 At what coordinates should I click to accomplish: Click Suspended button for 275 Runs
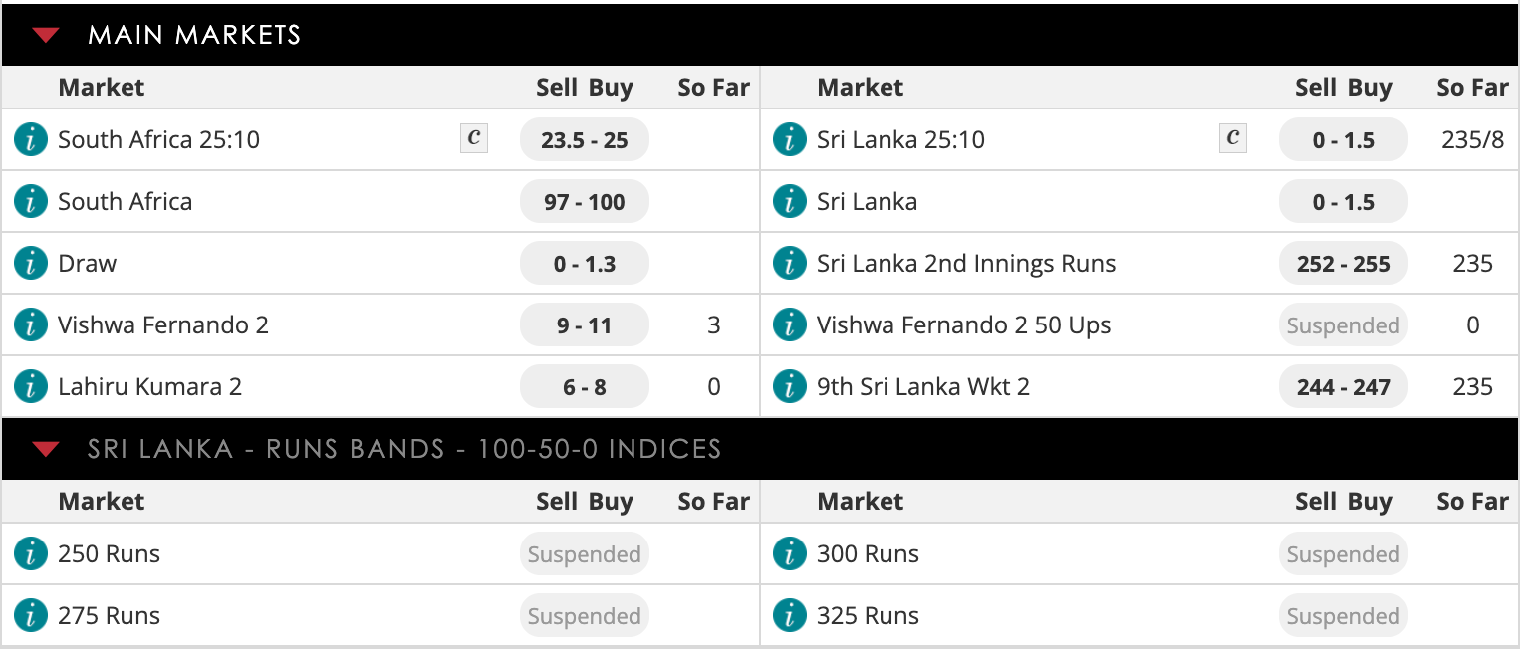tap(585, 616)
